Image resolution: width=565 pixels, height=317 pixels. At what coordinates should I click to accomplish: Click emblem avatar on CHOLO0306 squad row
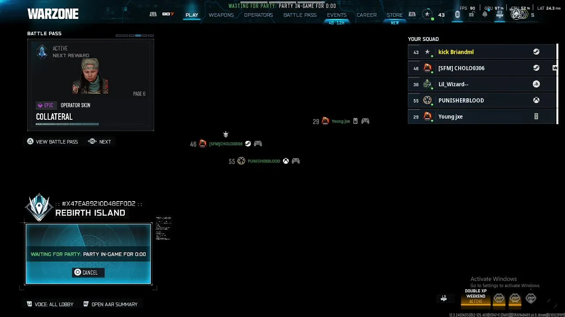pos(427,68)
